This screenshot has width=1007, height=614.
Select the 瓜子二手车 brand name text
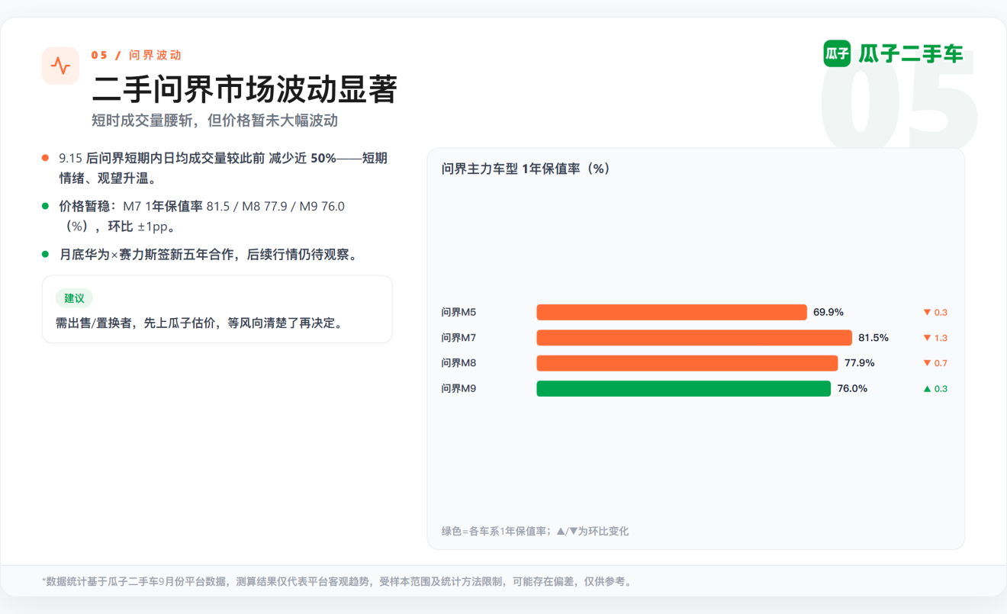click(x=911, y=53)
